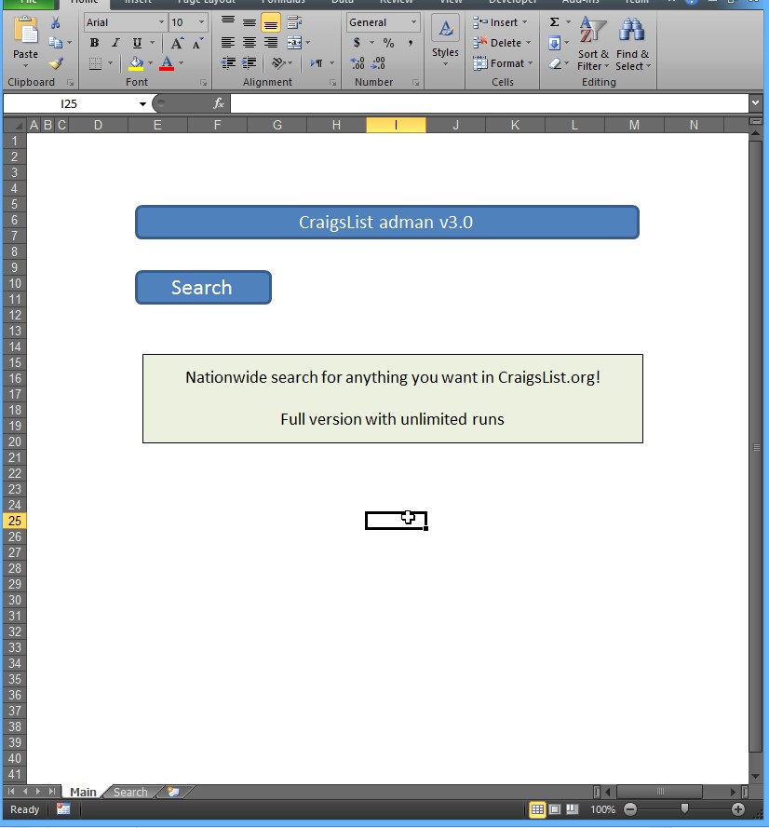Click Merge & Center icon
The height and width of the screenshot is (828, 769).
point(294,43)
